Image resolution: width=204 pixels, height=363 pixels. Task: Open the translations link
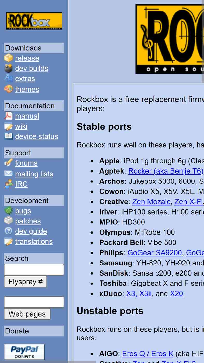pyautogui.click(x=34, y=241)
